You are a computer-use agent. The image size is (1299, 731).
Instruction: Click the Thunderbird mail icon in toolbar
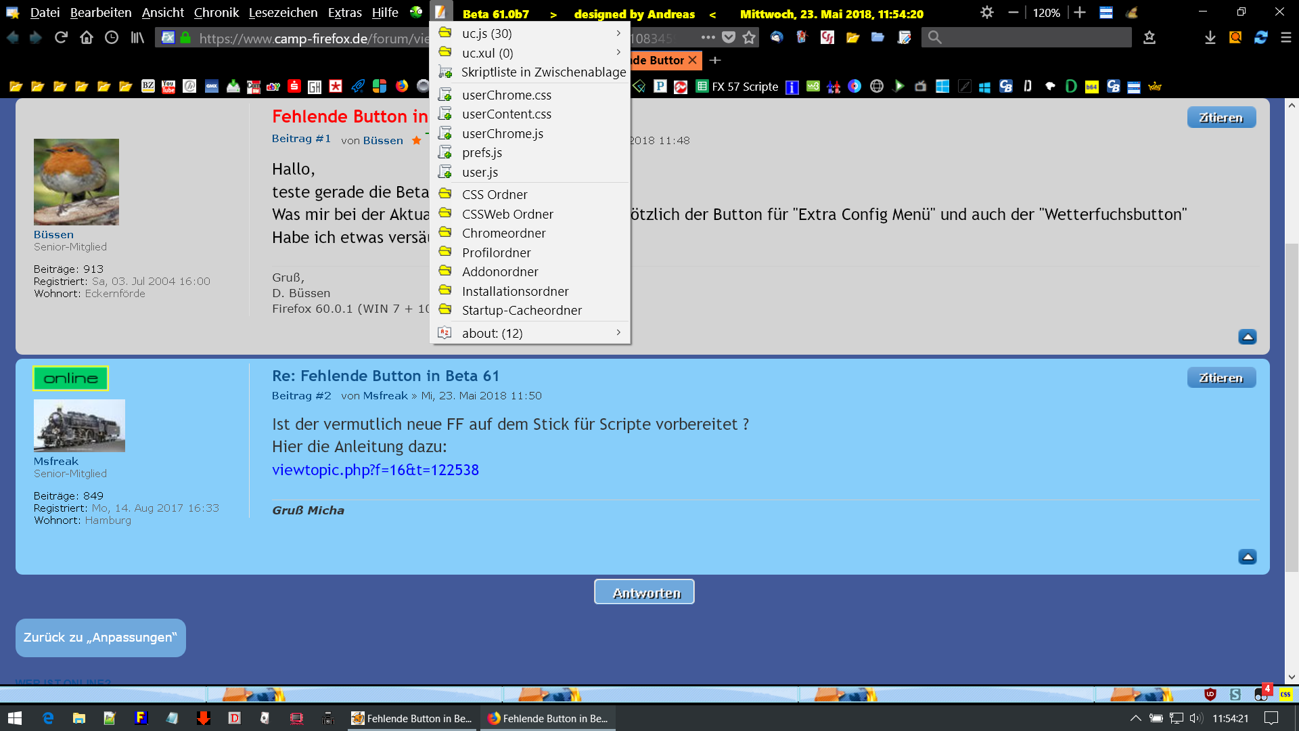(777, 38)
